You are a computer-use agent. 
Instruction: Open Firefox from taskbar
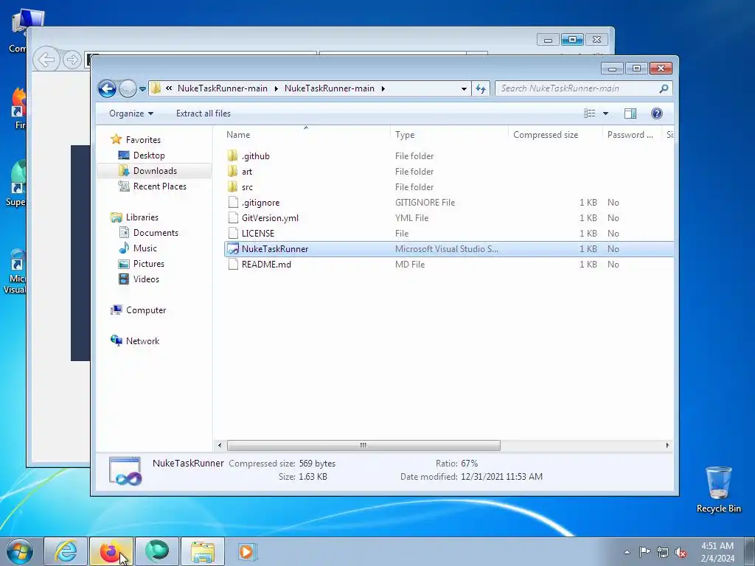click(111, 551)
